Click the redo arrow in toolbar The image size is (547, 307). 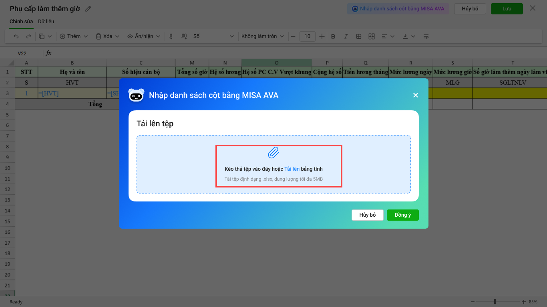[28, 36]
